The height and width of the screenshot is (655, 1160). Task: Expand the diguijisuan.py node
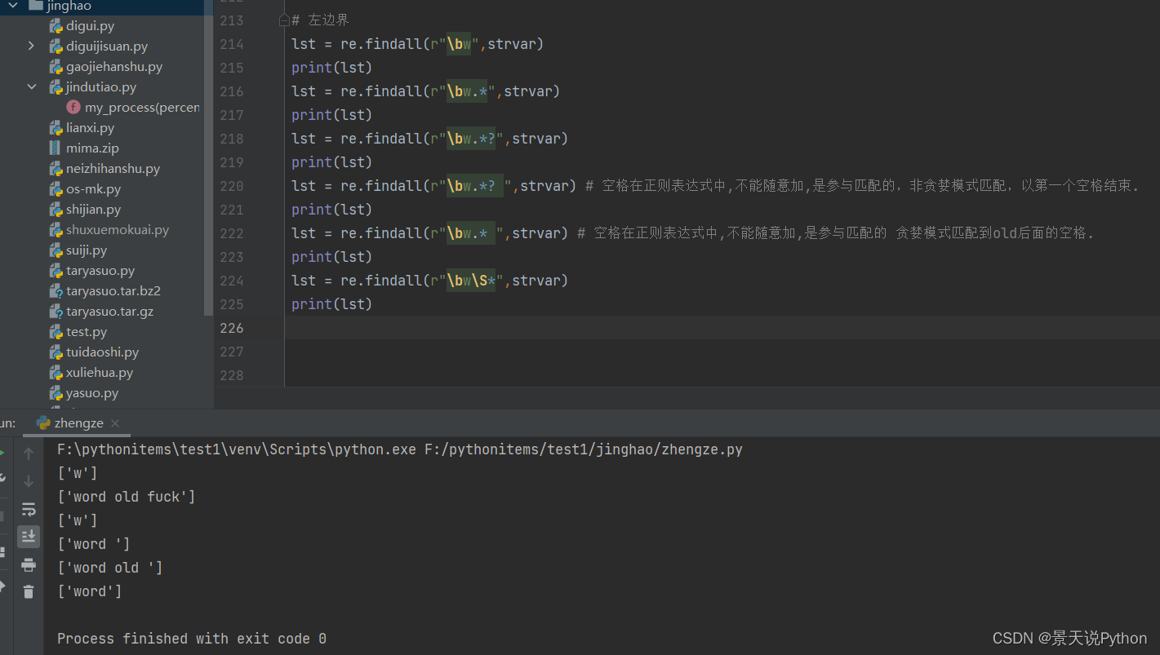(x=31, y=46)
